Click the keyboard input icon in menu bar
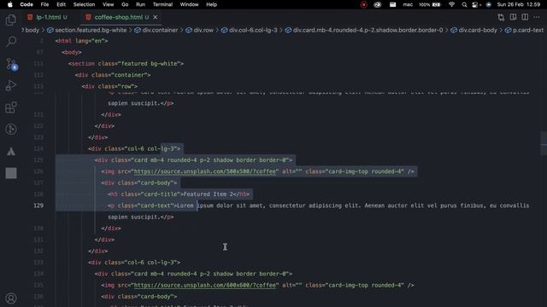The width and height of the screenshot is (547, 307). pos(393,4)
